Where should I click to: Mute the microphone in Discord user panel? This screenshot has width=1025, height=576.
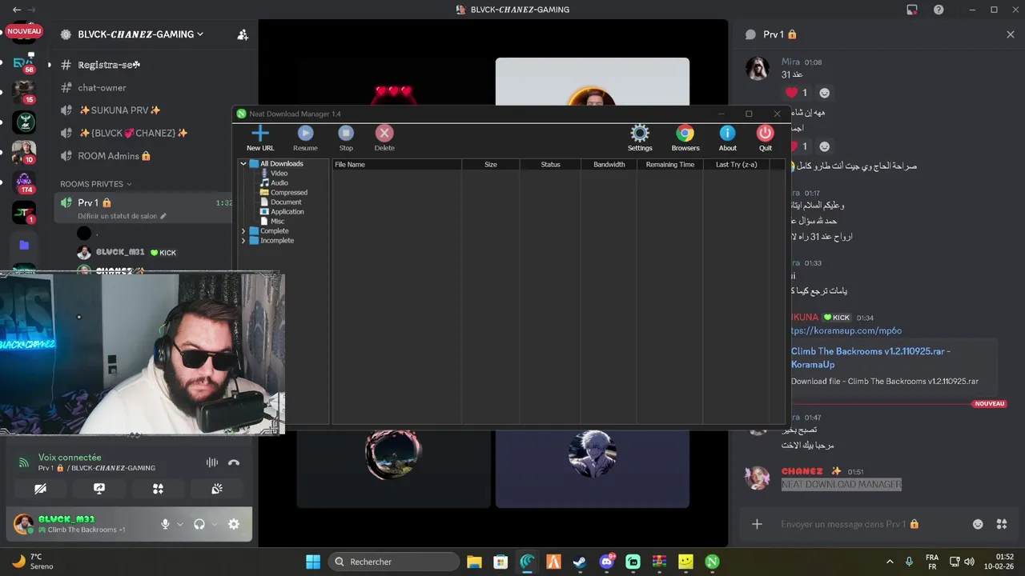pos(165,524)
